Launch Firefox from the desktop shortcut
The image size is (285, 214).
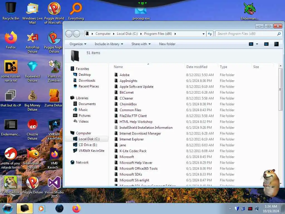(11, 40)
